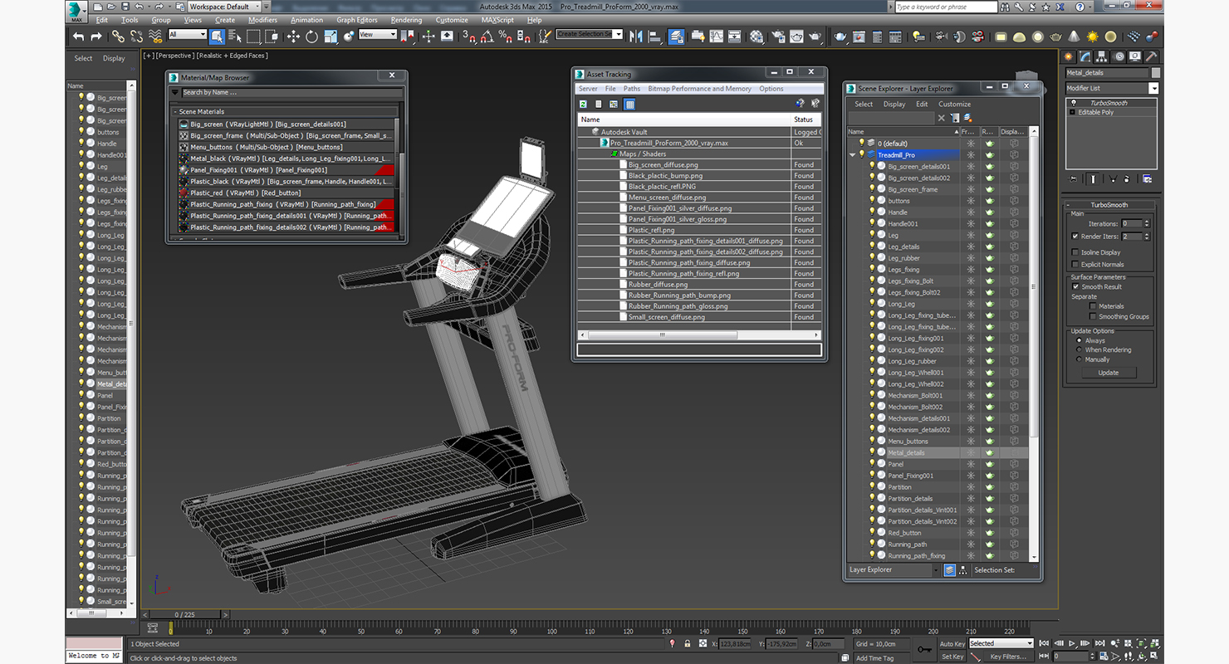Click the sun light icon in toolbar
1229x664 pixels.
1092,37
